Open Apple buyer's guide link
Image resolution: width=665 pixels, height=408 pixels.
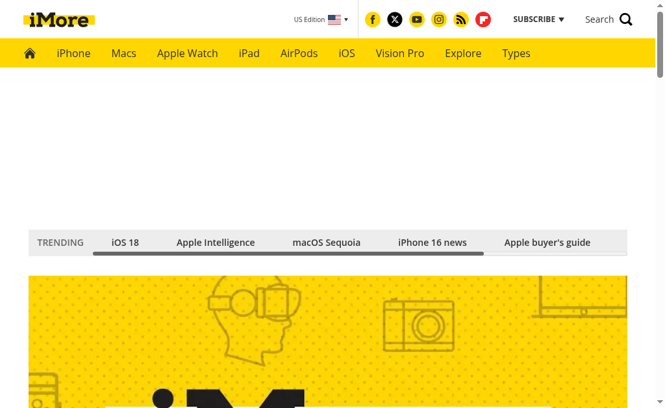pos(547,243)
